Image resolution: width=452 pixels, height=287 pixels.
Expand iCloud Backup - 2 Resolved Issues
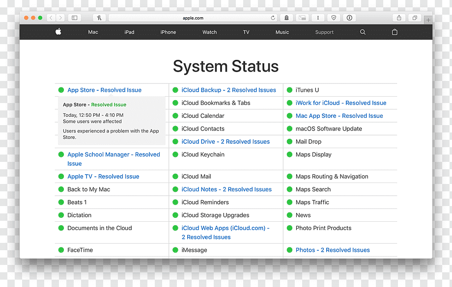click(228, 90)
